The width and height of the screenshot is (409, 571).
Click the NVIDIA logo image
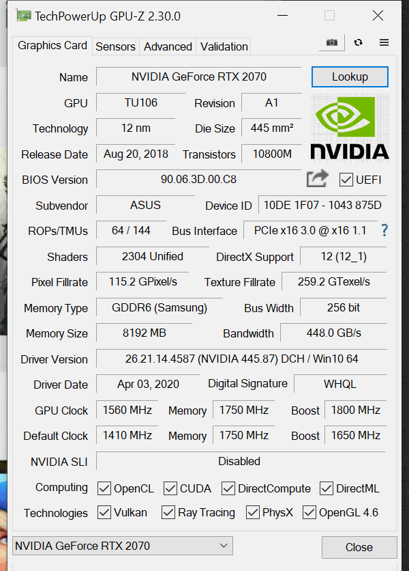350,128
